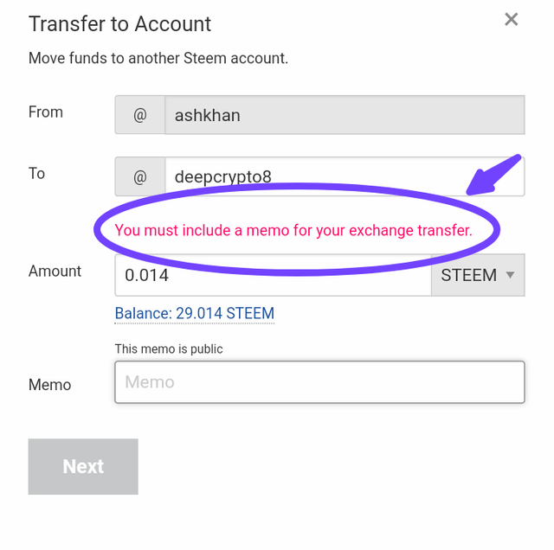This screenshot has width=554, height=550.
Task: Click the "Memo" field label
Action: (49, 385)
